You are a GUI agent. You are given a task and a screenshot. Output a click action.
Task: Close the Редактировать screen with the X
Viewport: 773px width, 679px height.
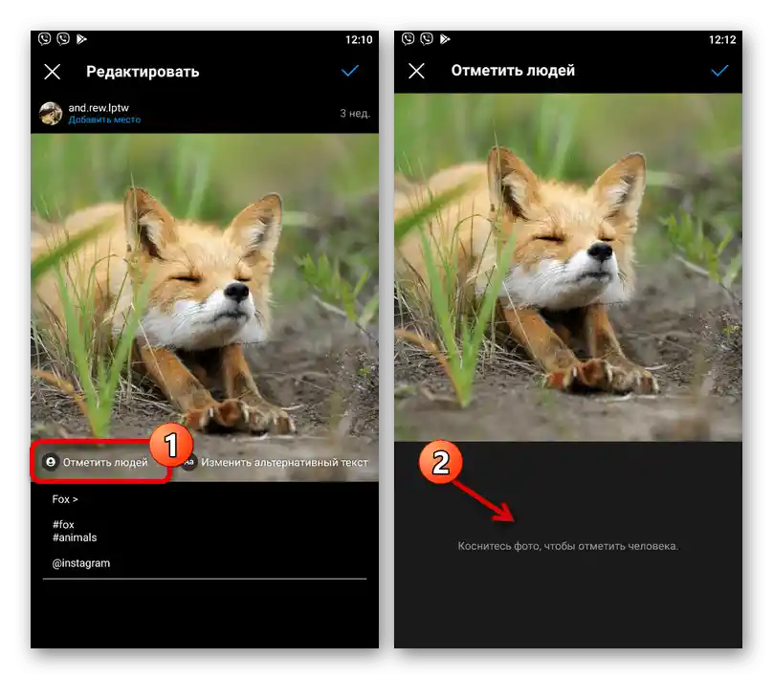[x=53, y=72]
